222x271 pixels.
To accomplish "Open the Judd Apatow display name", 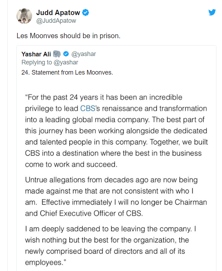I will click(x=58, y=13).
